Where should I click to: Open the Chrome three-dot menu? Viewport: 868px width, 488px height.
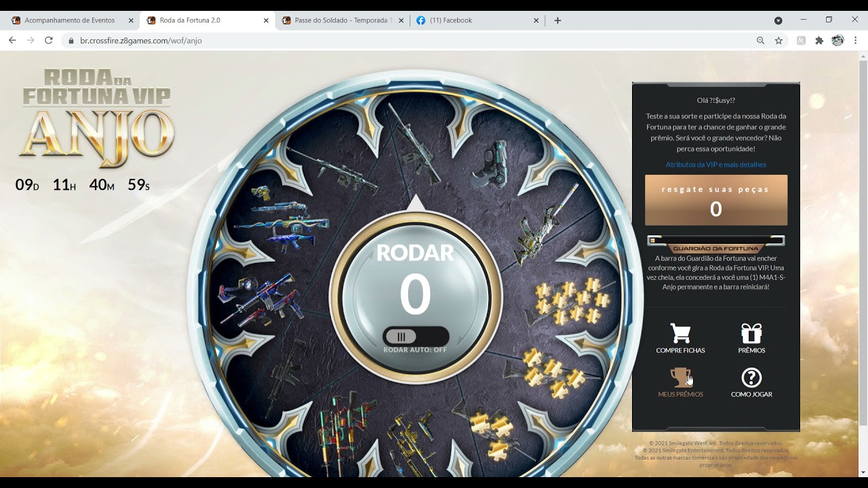[x=856, y=41]
